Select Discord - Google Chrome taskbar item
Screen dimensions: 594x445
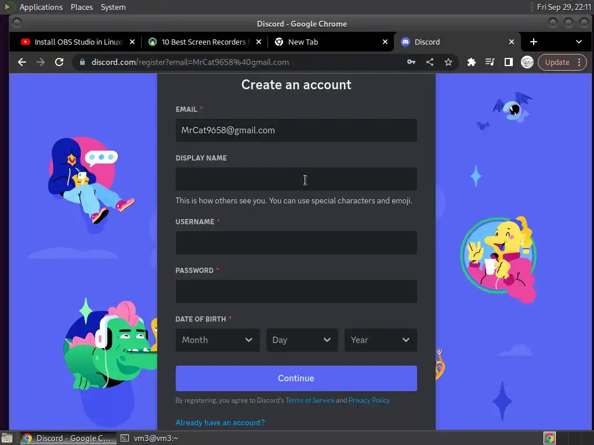[68, 438]
